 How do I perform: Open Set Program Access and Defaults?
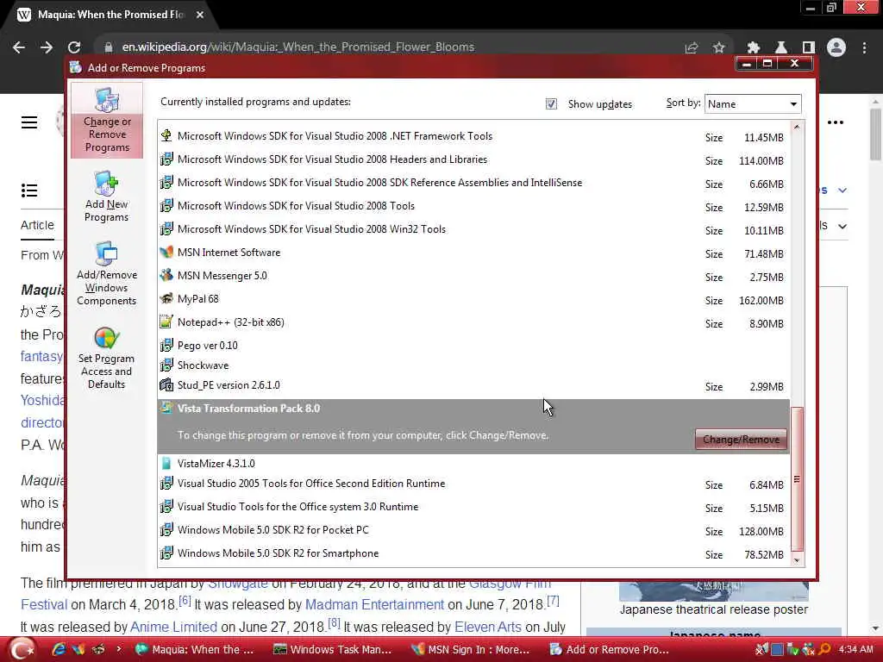pos(106,358)
